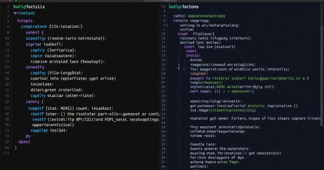Click the "coppiler insile1:" line
The width and height of the screenshot is (324, 170).
point(49,131)
